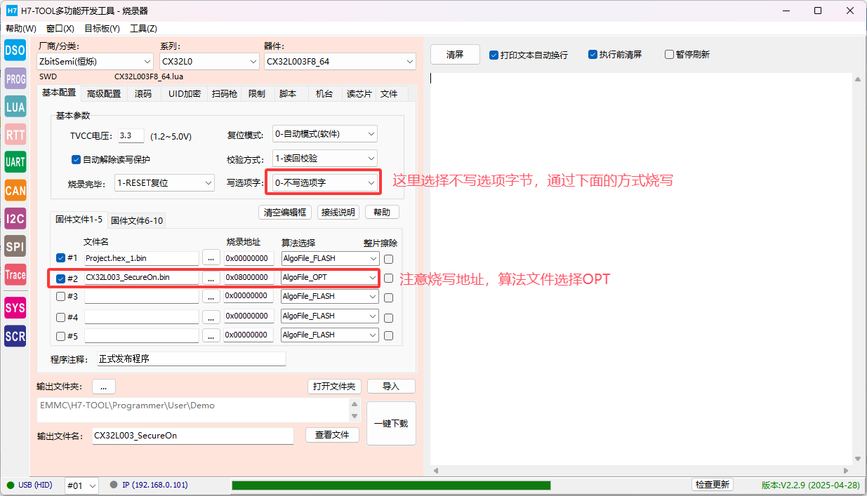Uncheck firmware file #2 checkbox
This screenshot has width=867, height=496.
click(60, 278)
